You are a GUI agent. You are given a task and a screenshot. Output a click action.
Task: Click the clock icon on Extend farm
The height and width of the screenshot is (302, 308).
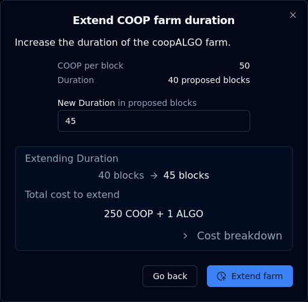221,276
